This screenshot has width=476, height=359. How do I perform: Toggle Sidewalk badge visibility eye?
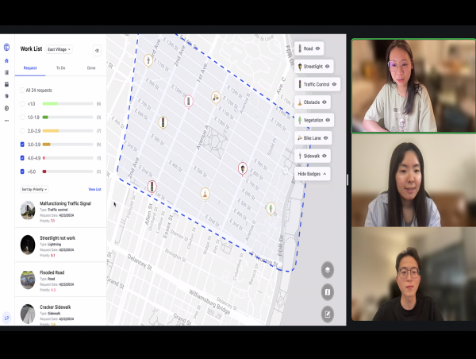(324, 156)
